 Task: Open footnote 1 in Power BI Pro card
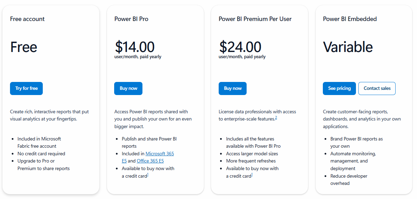(x=148, y=175)
